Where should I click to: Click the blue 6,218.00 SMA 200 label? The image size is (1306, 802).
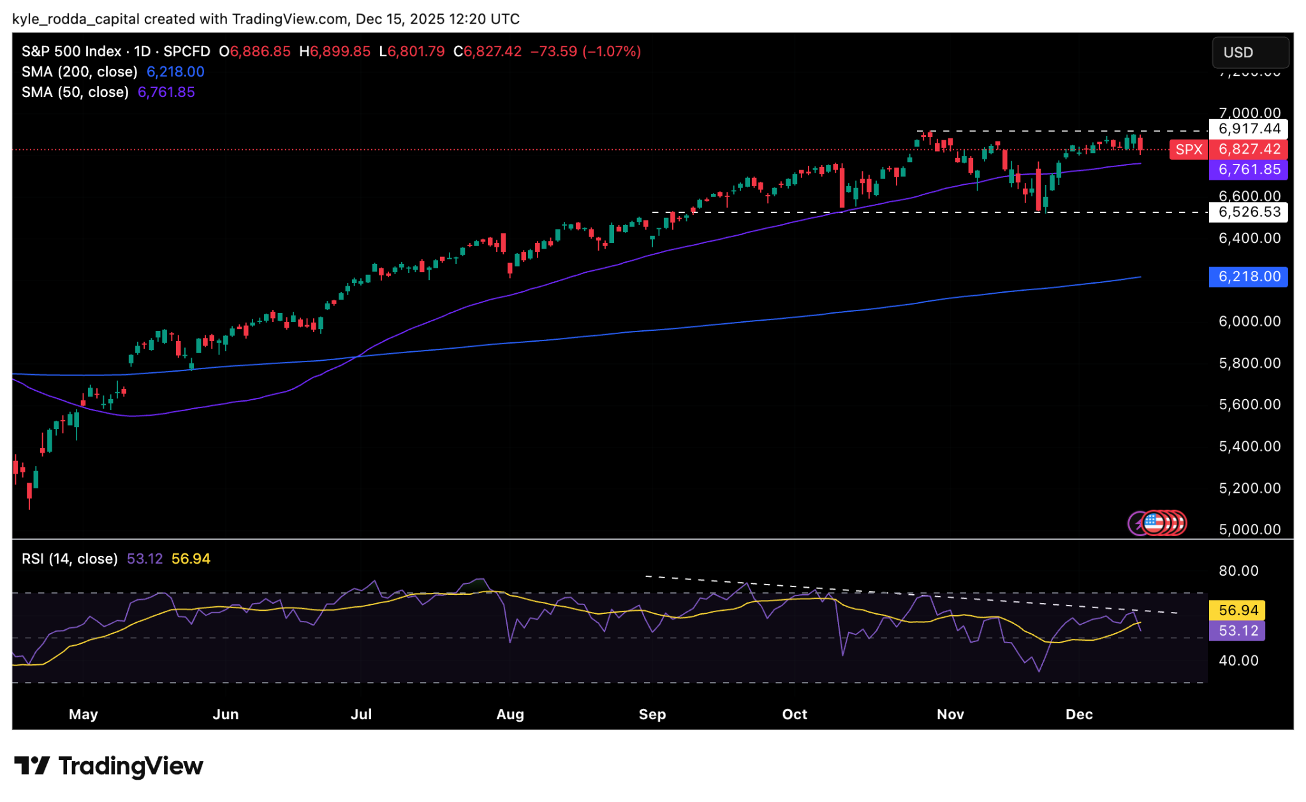click(x=1249, y=276)
